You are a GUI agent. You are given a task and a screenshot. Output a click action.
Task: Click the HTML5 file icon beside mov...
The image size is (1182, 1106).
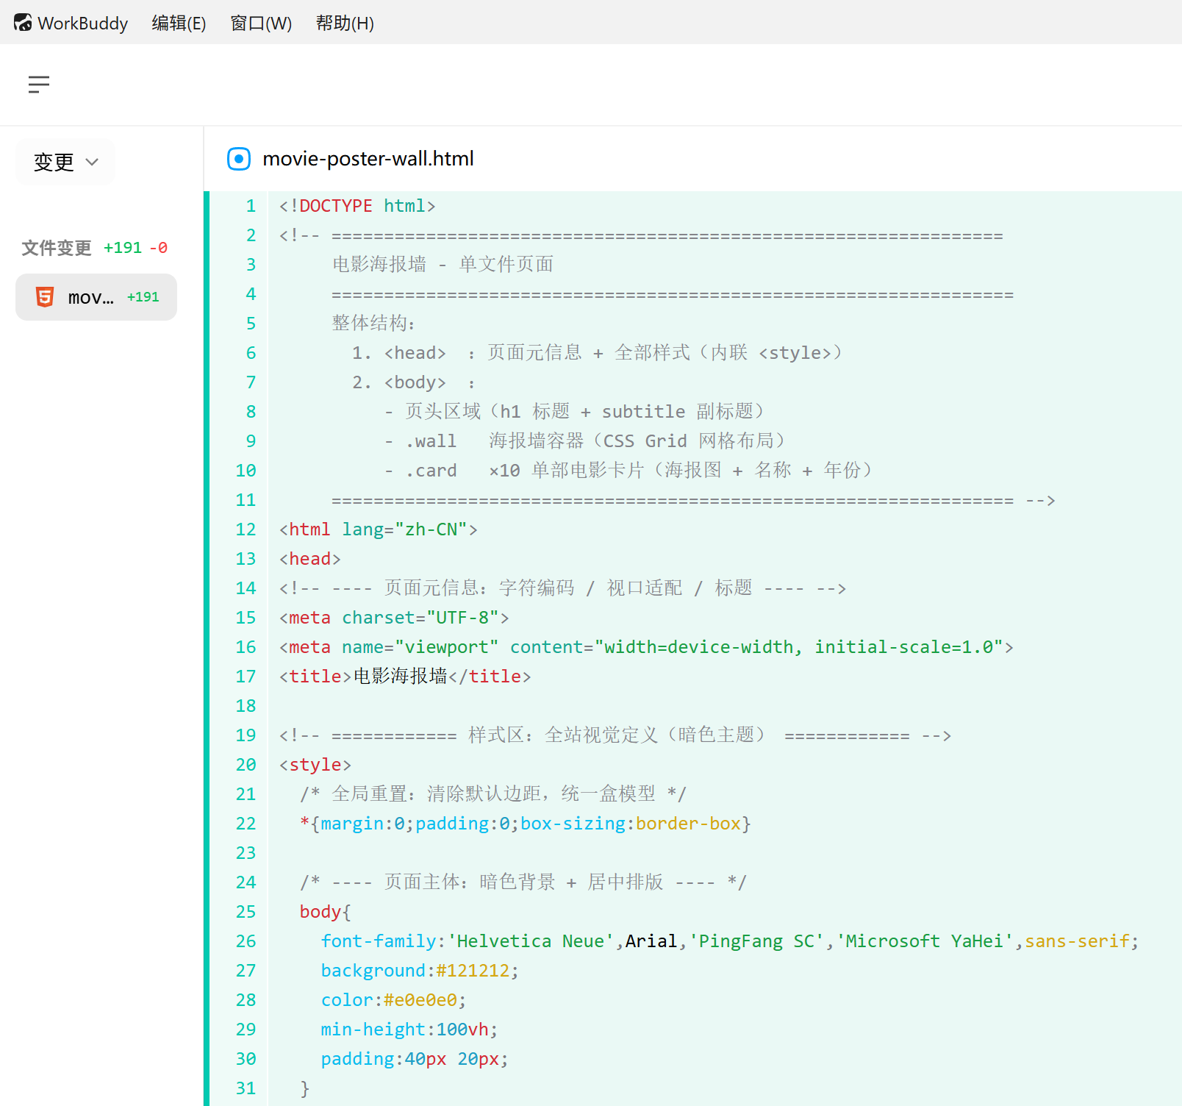coord(45,297)
